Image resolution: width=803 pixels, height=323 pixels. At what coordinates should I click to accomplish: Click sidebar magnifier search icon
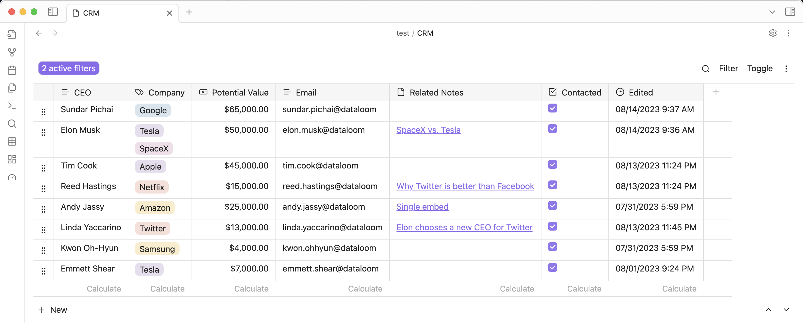tap(12, 124)
